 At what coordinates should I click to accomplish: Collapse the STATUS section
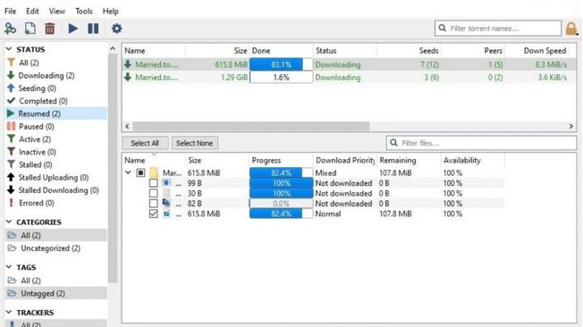tap(9, 49)
